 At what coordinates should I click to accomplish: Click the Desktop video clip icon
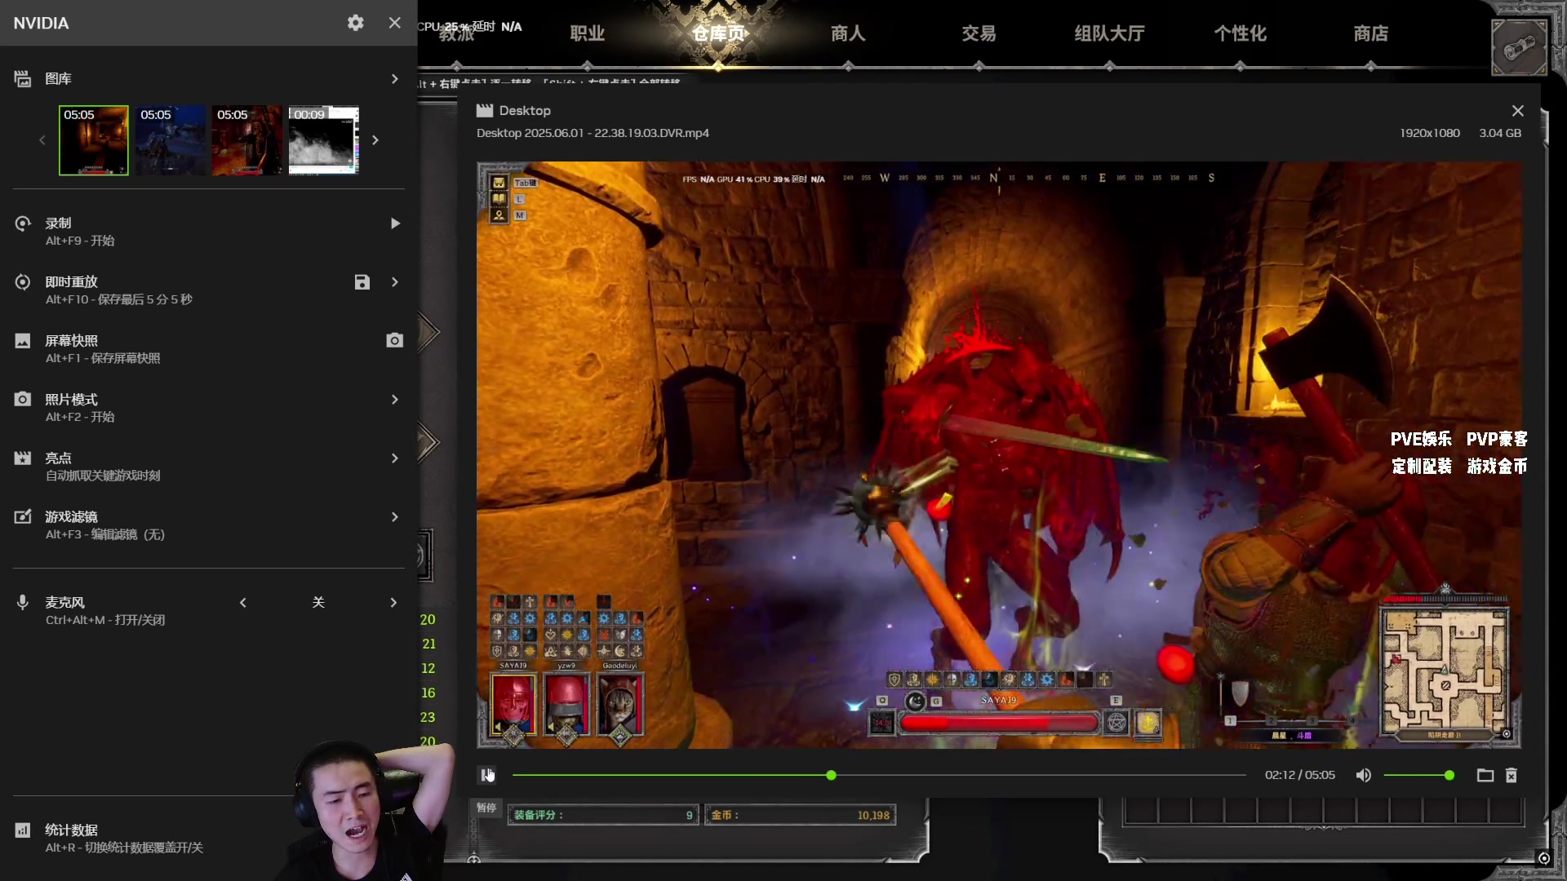pos(485,110)
